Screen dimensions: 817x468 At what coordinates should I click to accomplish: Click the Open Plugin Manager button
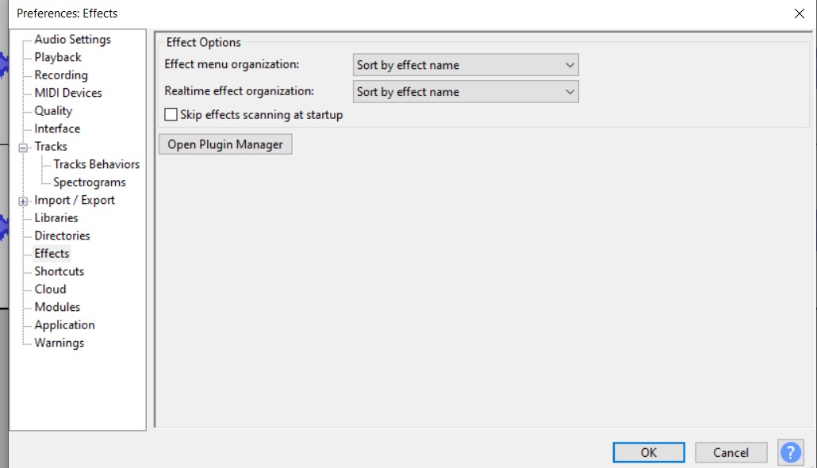(x=225, y=144)
